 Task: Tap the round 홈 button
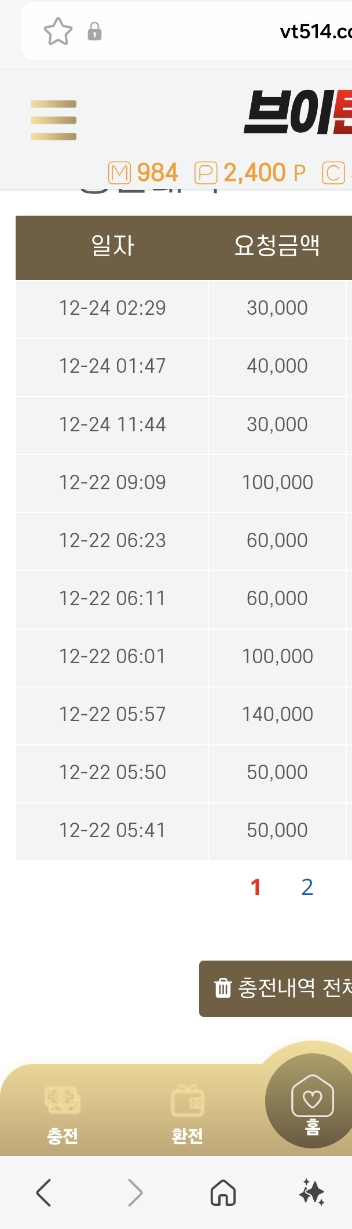pos(312,1101)
